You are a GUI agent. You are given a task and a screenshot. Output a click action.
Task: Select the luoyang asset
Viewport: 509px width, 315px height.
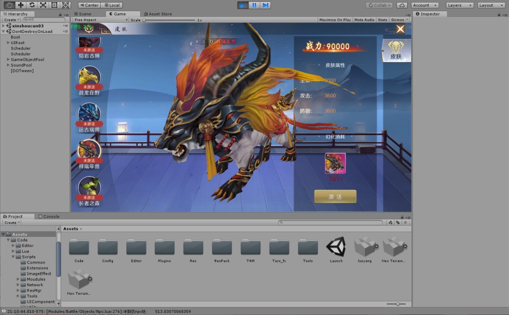pos(365,250)
